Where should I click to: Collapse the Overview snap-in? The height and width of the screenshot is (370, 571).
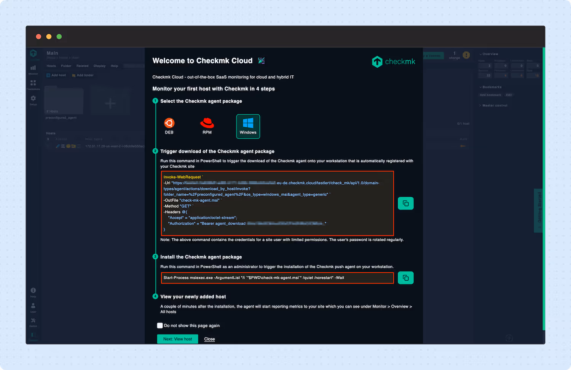point(489,54)
